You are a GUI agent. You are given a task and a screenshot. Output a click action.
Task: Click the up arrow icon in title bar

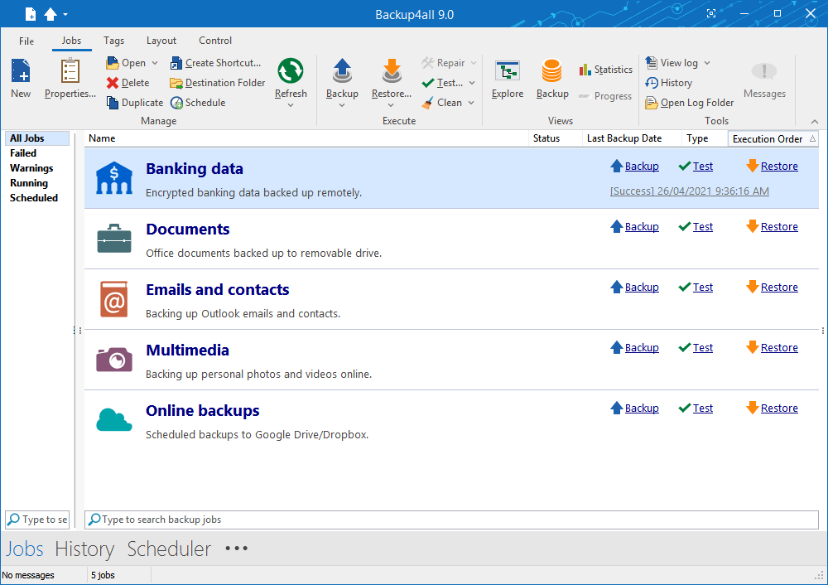click(51, 14)
